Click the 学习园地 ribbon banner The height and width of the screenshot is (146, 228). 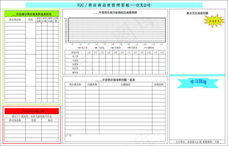(x=198, y=83)
